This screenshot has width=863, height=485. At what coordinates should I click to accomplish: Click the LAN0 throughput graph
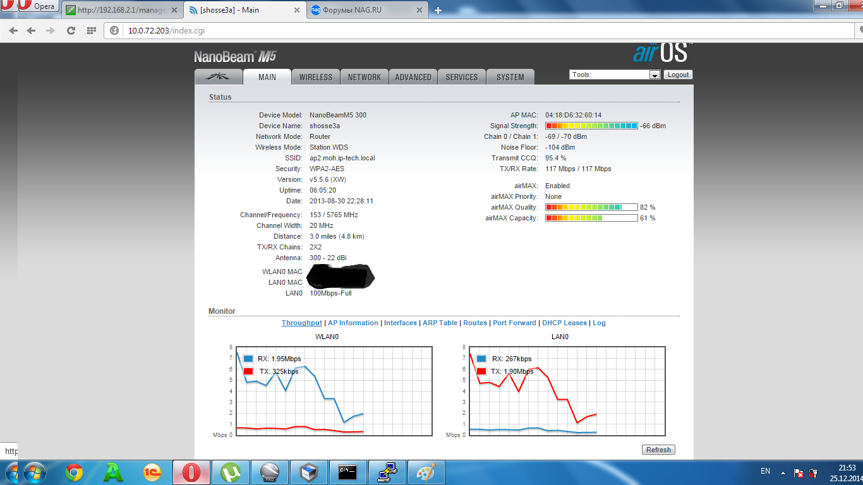pos(567,391)
